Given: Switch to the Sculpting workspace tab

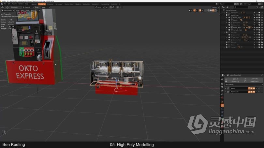Looking at the screenshot, I should pyautogui.click(x=50, y=4).
